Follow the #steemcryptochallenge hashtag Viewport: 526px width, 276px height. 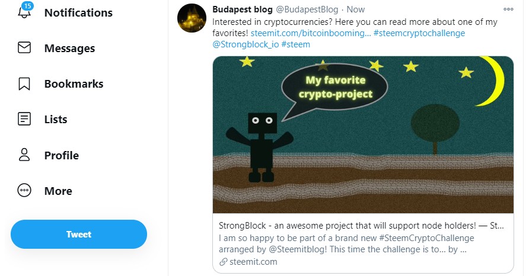click(419, 33)
